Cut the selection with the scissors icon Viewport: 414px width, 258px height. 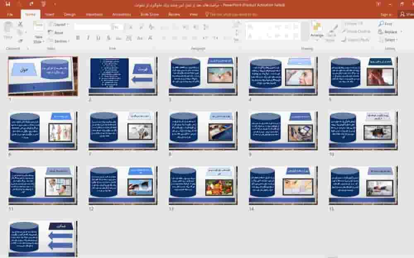(x=20, y=24)
